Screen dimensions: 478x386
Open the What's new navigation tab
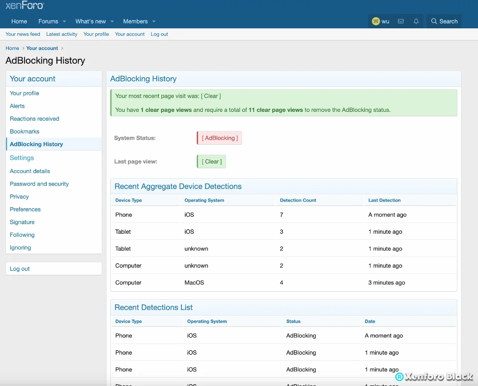90,21
